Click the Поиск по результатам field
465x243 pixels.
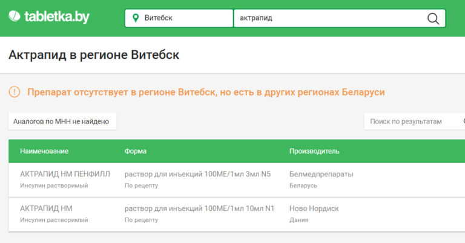click(415, 121)
